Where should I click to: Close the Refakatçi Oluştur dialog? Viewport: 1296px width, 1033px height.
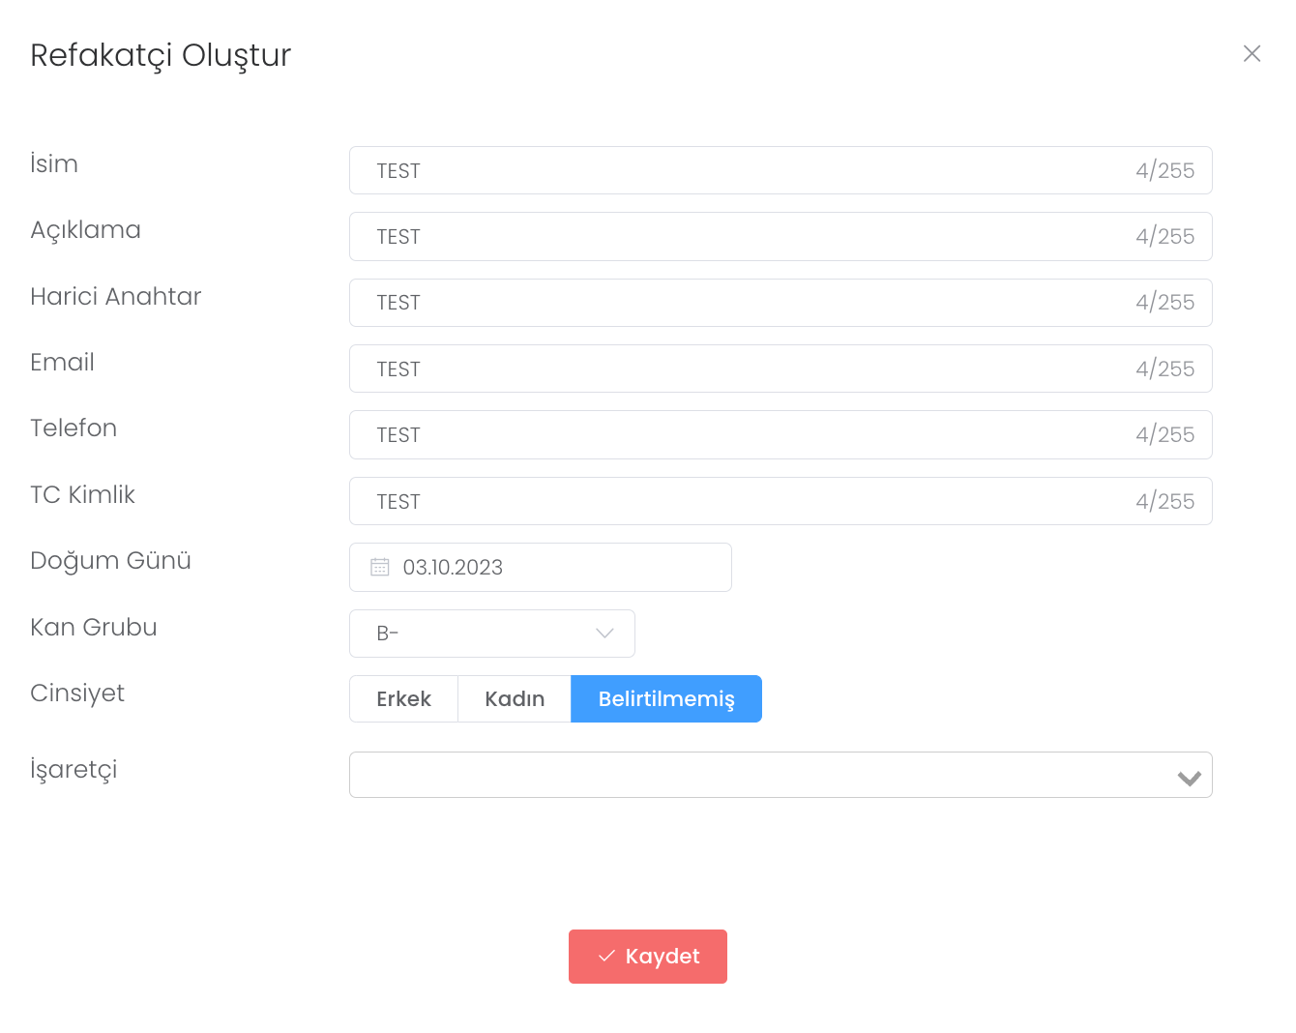tap(1252, 54)
